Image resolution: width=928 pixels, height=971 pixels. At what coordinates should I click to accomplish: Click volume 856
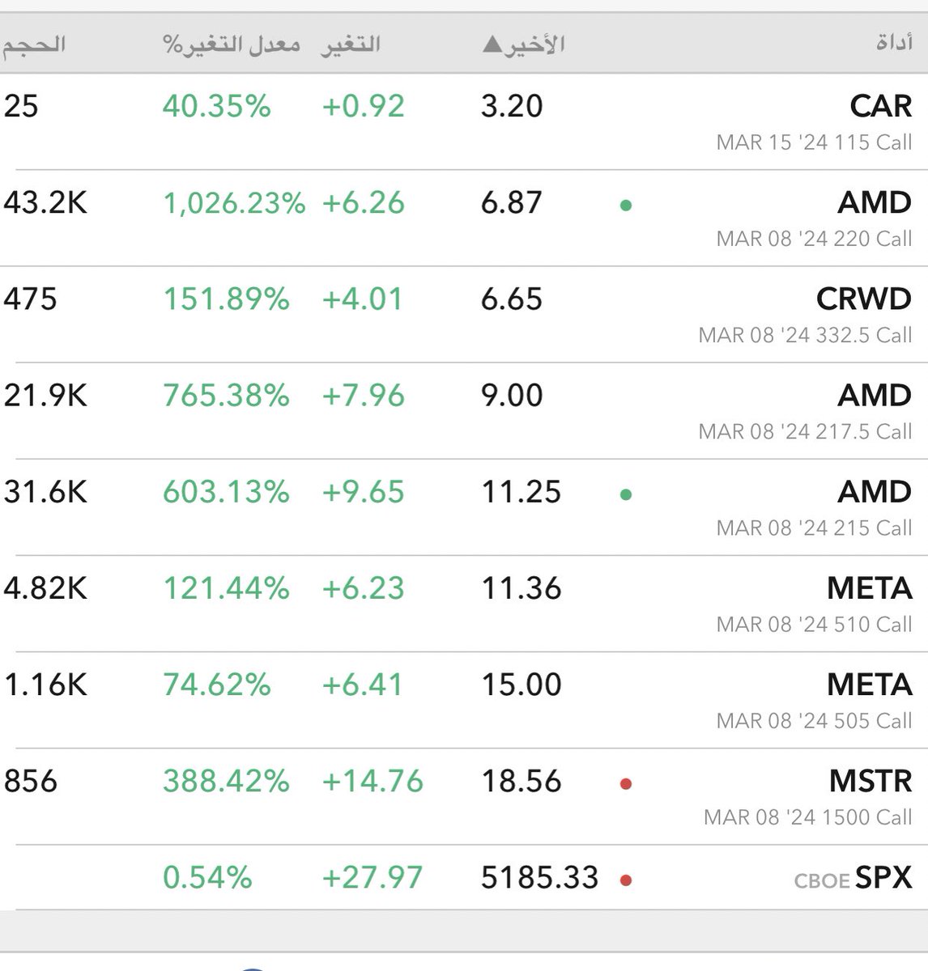click(x=31, y=781)
